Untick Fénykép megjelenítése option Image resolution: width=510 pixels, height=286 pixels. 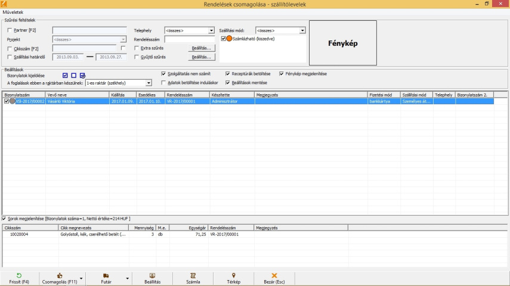point(282,74)
